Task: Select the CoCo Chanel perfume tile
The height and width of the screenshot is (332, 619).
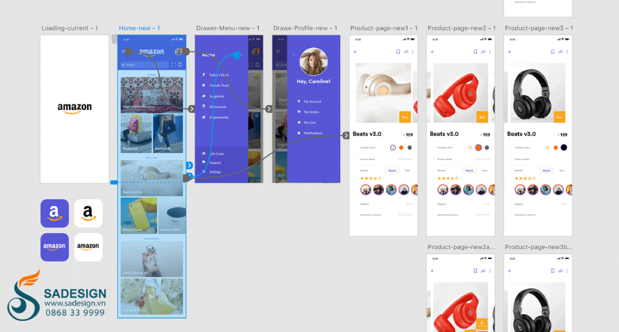Action: [x=152, y=259]
